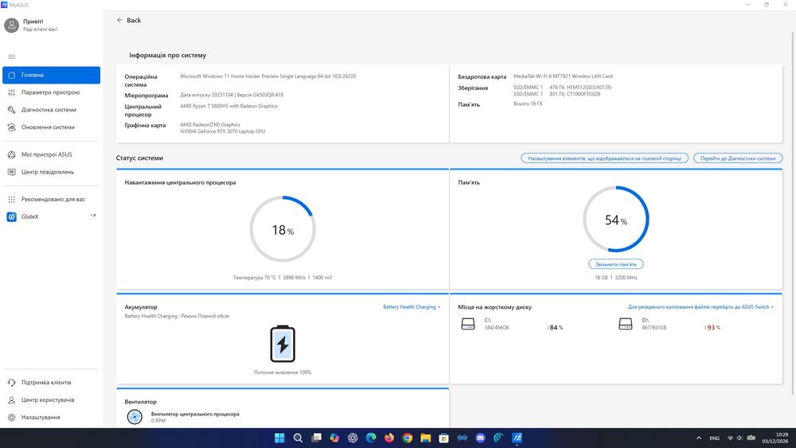Click the D:\ drive icon
This screenshot has width=796, height=448.
click(x=626, y=324)
